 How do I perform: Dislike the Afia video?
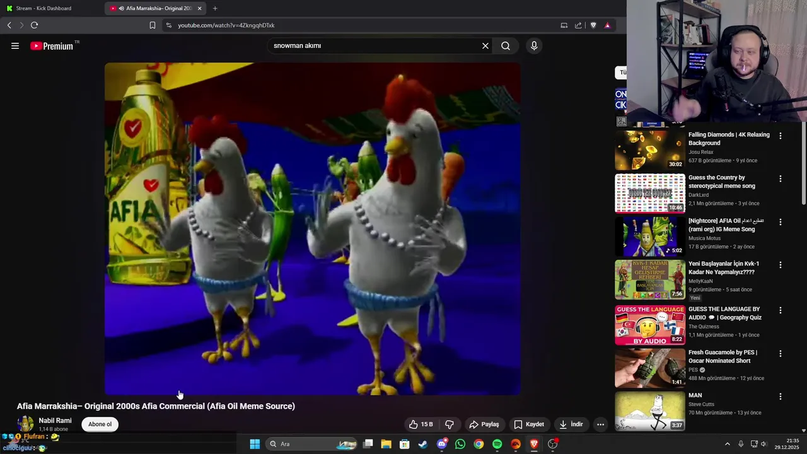449,424
